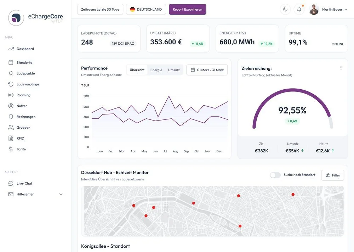Click the €382K Ziel value

(262, 151)
